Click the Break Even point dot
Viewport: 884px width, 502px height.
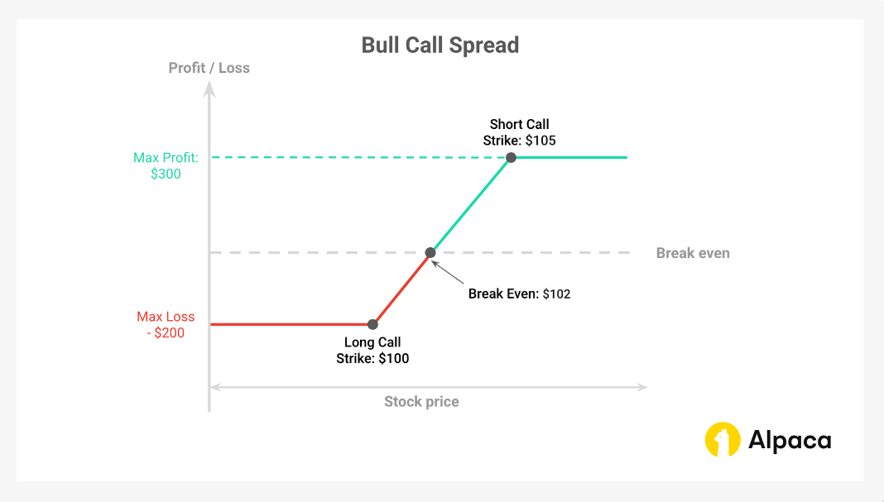pyautogui.click(x=430, y=252)
